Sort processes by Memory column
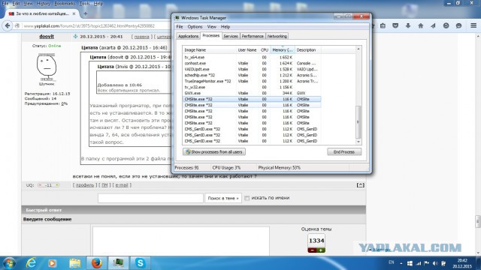 [283, 50]
